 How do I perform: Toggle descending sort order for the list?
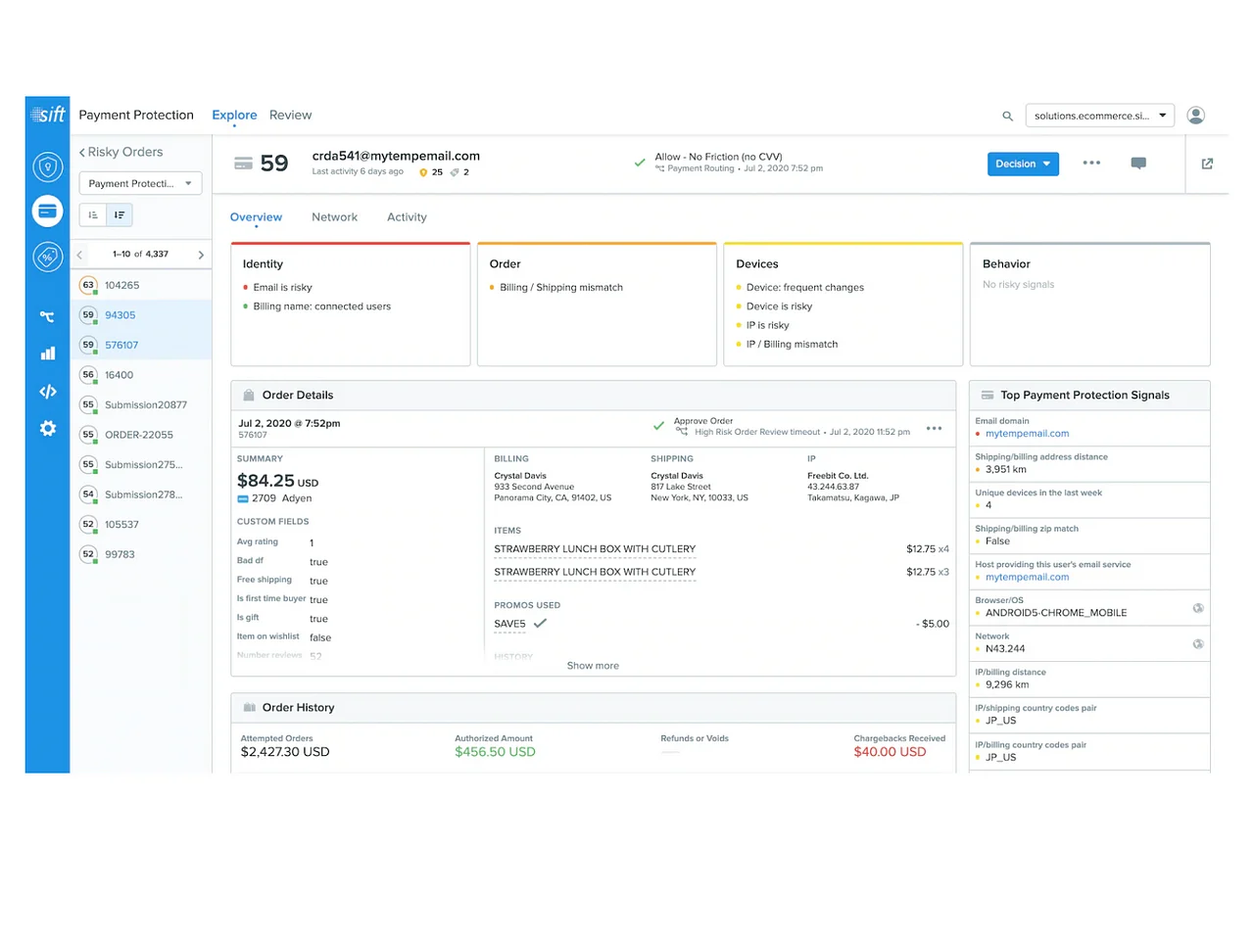pyautogui.click(x=119, y=214)
